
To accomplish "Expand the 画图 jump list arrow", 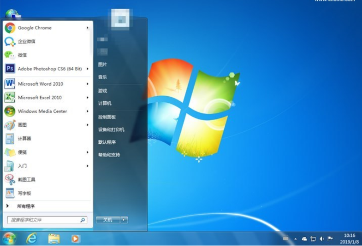I will click(x=87, y=125).
